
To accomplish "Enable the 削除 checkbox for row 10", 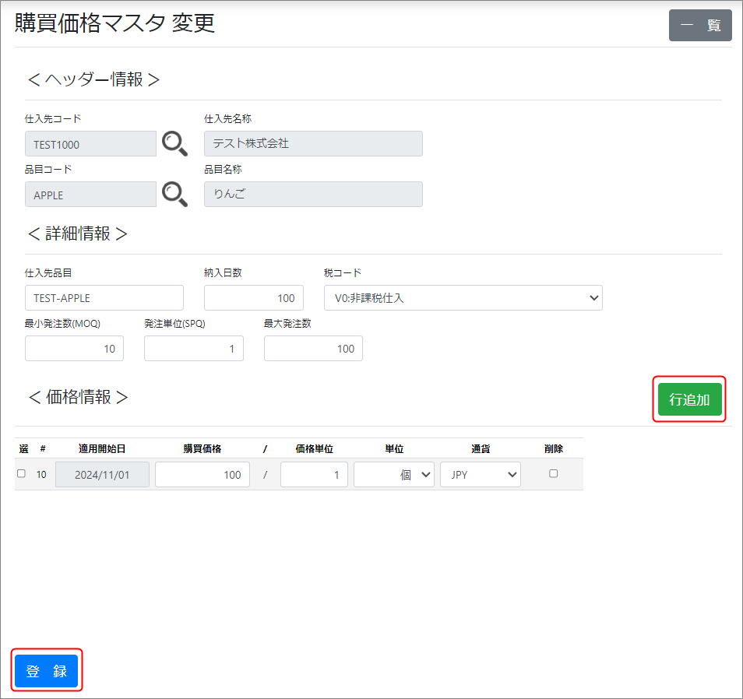I will click(x=553, y=473).
